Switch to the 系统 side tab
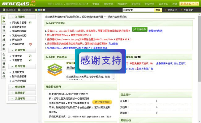Image resolution: width=201 pixels, height=123 pixels. click(4, 74)
